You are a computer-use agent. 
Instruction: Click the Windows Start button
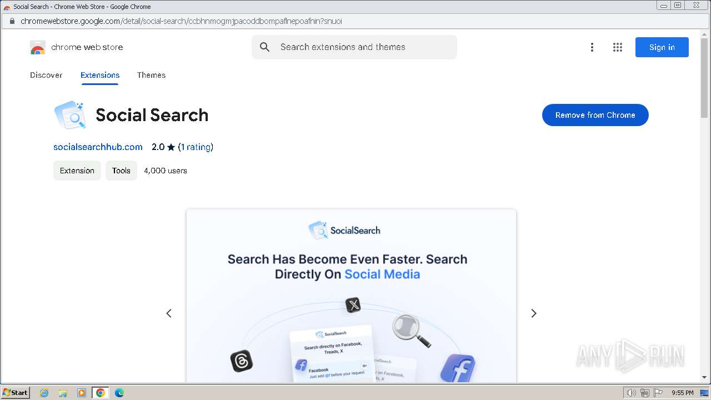15,393
